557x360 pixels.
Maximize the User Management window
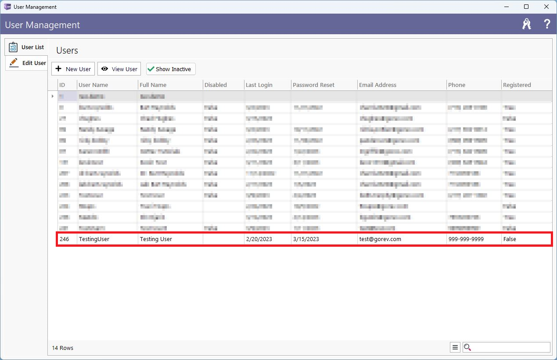point(526,7)
